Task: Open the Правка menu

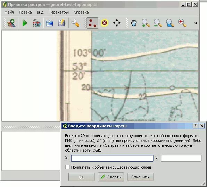Action: pyautogui.click(x=25, y=12)
